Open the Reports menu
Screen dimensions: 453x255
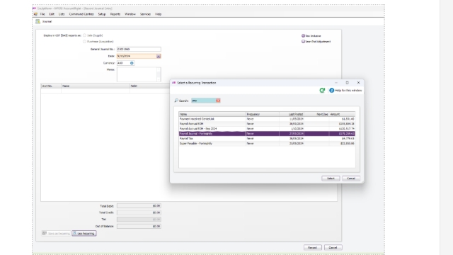coord(115,14)
